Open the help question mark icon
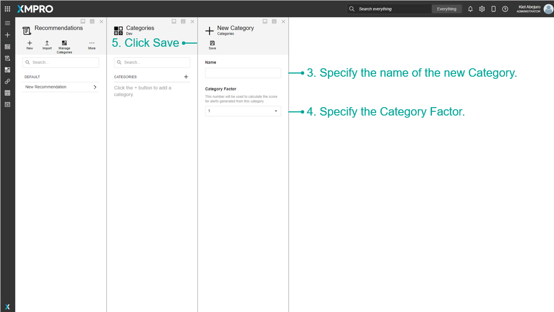554x312 pixels. coord(505,9)
